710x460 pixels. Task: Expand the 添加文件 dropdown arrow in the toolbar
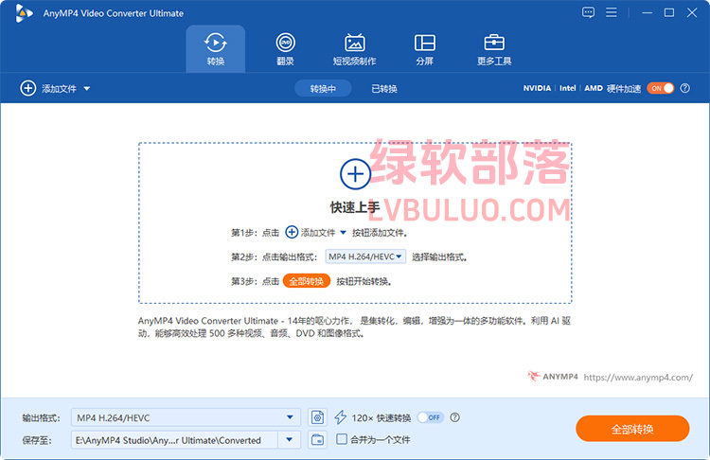[86, 89]
